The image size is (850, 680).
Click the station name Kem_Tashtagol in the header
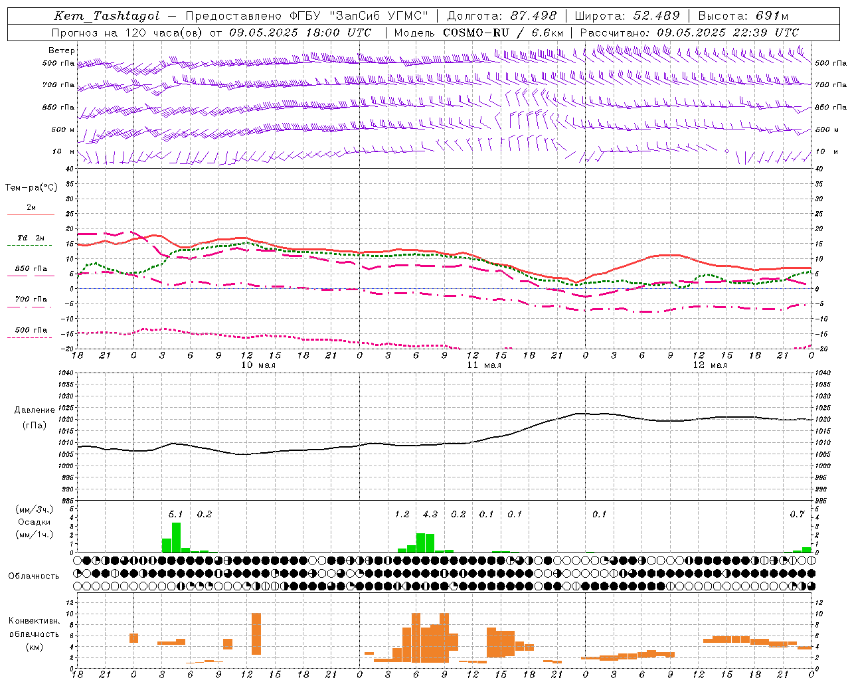click(107, 16)
